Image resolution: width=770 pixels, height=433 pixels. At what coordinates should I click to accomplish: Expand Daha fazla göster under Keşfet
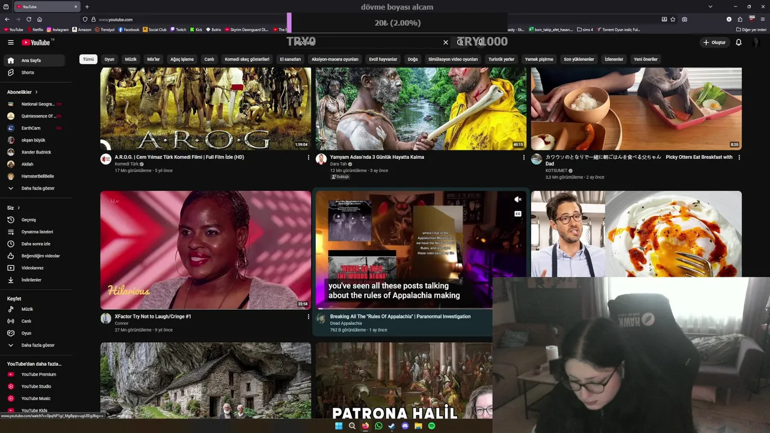[x=35, y=345]
